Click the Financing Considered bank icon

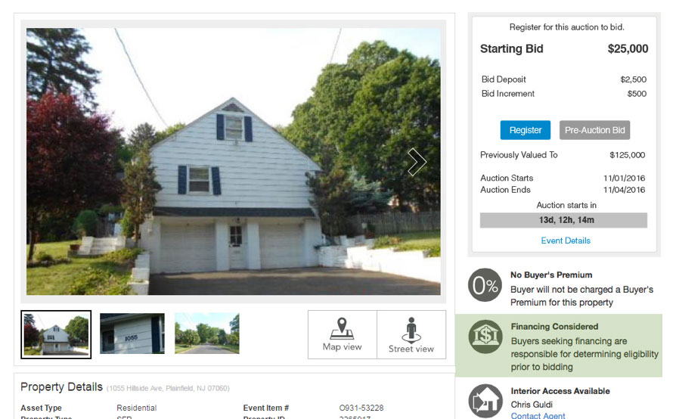[x=485, y=337]
